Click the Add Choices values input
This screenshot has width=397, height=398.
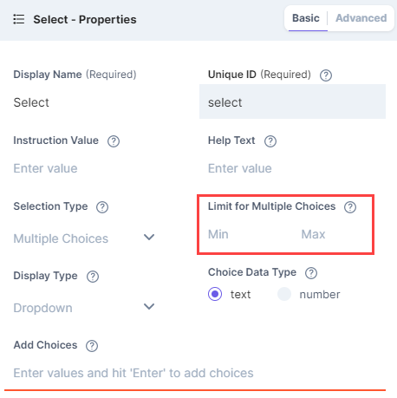195,374
